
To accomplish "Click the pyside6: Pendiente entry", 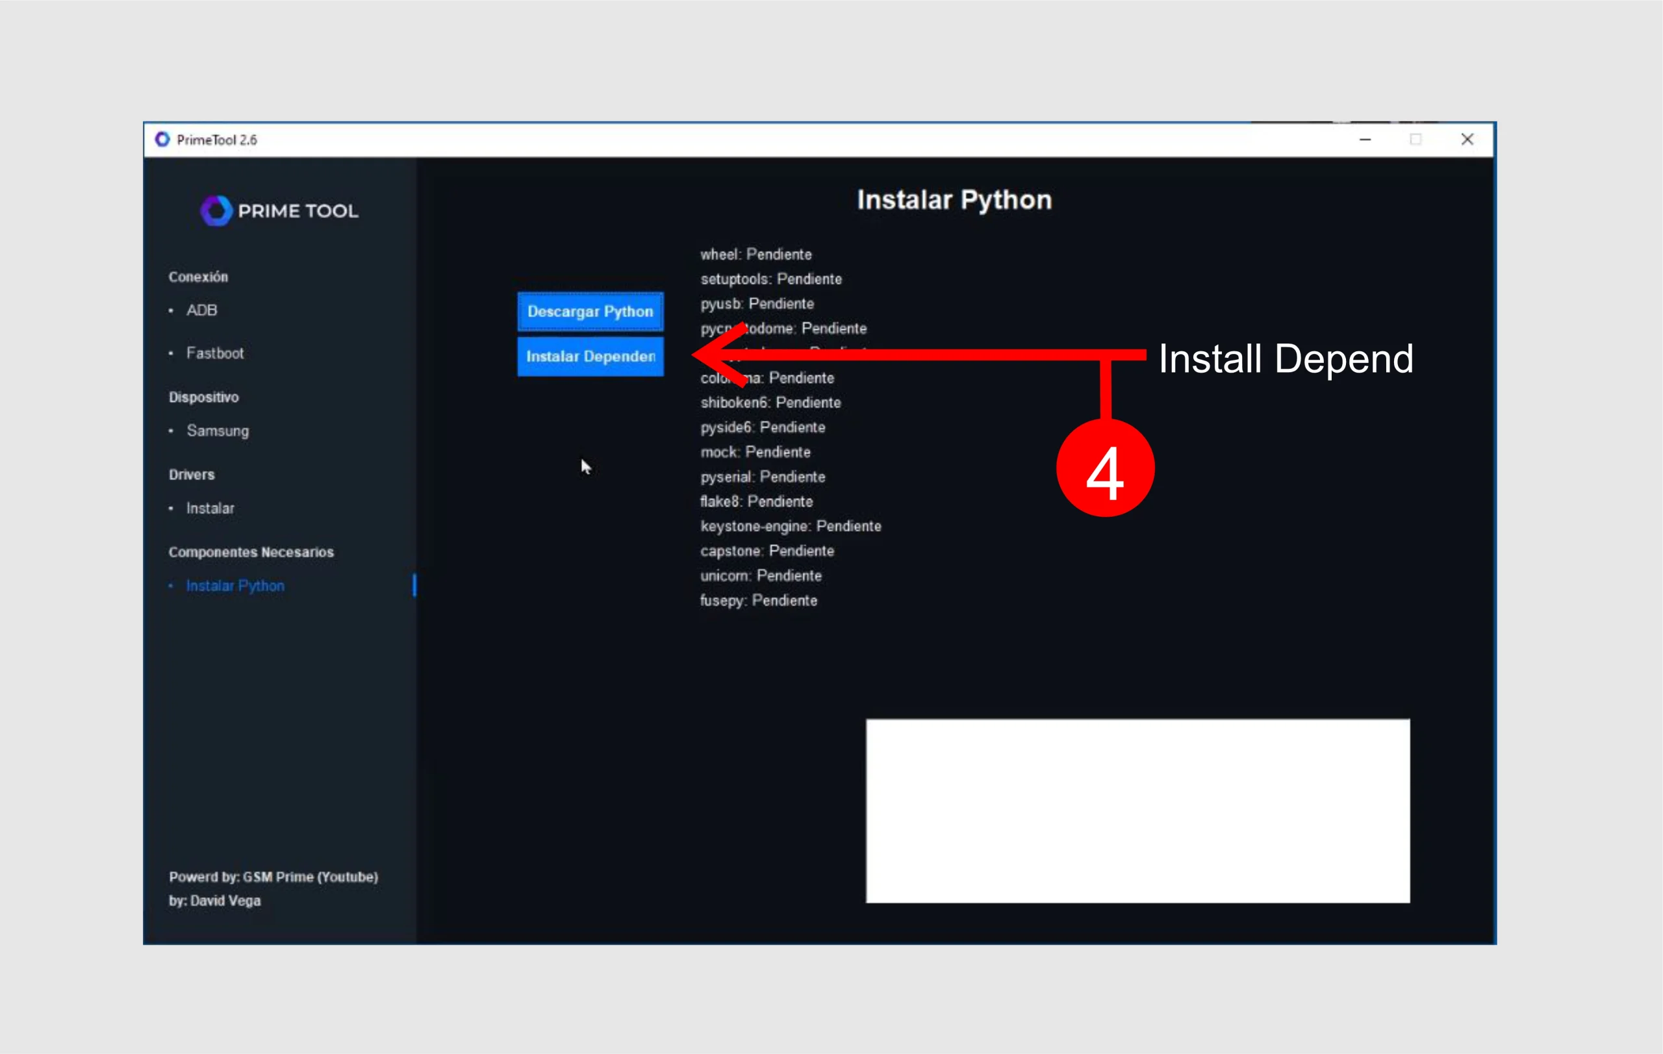I will [x=763, y=427].
